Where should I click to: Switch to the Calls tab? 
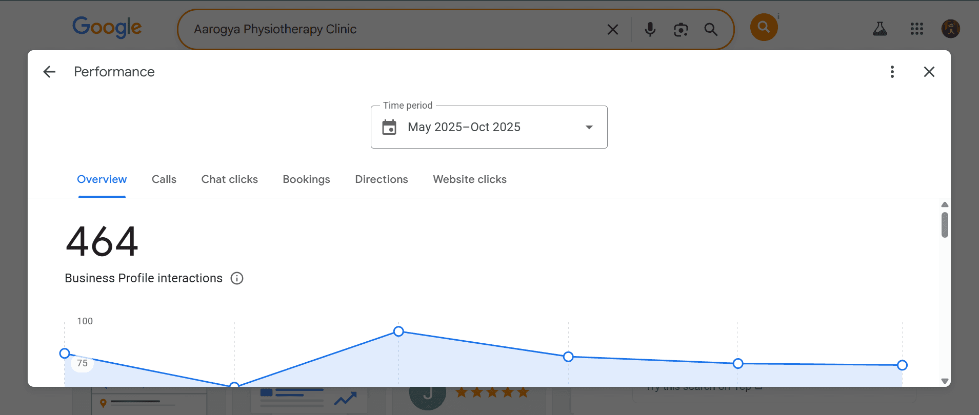[x=164, y=179]
